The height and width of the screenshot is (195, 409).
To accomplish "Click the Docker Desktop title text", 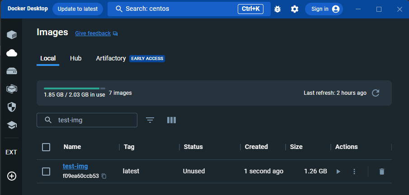I will coord(28,9).
